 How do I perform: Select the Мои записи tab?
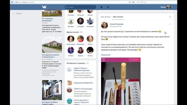(118, 17)
